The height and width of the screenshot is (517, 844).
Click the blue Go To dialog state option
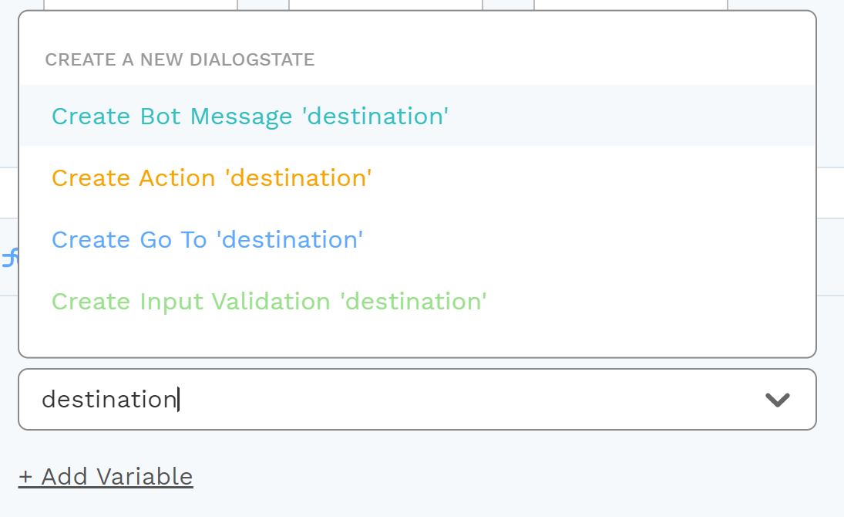click(207, 239)
